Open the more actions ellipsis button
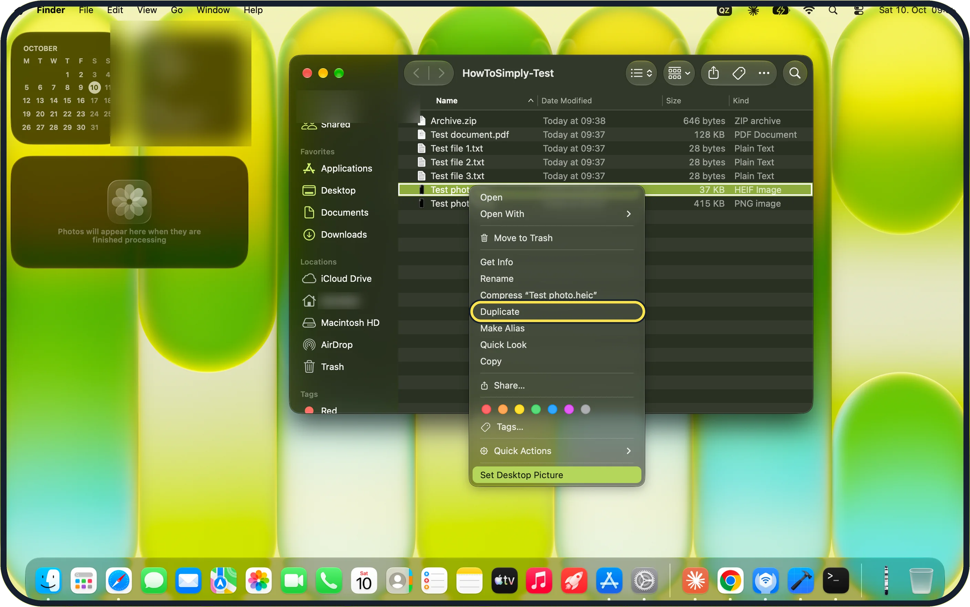Viewport: 970px width, 607px height. pyautogui.click(x=764, y=73)
